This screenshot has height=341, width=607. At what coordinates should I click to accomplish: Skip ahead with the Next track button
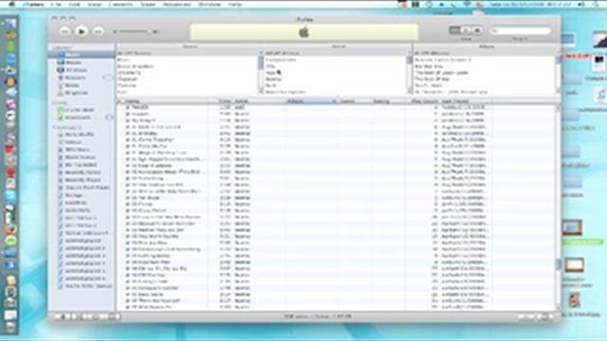tap(98, 31)
